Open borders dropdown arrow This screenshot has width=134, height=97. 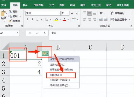(51, 20)
